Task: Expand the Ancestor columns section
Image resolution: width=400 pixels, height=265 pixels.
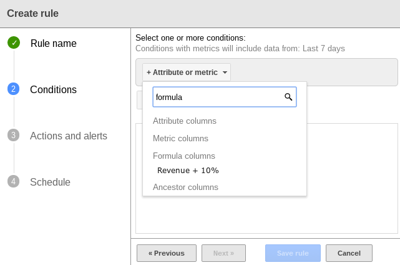Action: click(x=185, y=187)
